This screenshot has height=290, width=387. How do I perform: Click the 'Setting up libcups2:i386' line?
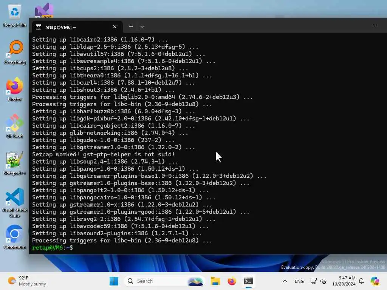tap(110, 68)
